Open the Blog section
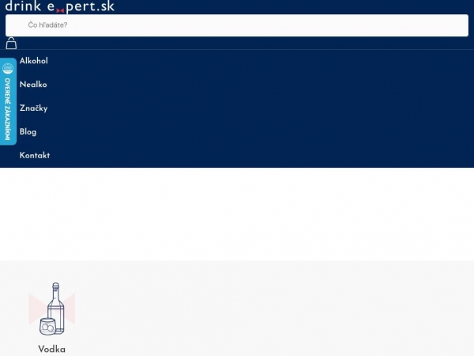This screenshot has width=474, height=356. (28, 131)
